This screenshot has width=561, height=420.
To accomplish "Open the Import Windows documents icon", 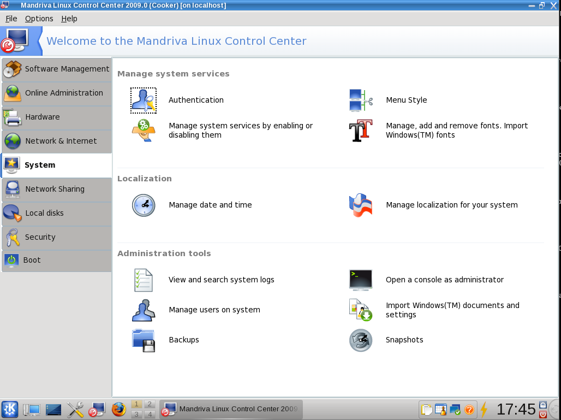I will (x=361, y=310).
